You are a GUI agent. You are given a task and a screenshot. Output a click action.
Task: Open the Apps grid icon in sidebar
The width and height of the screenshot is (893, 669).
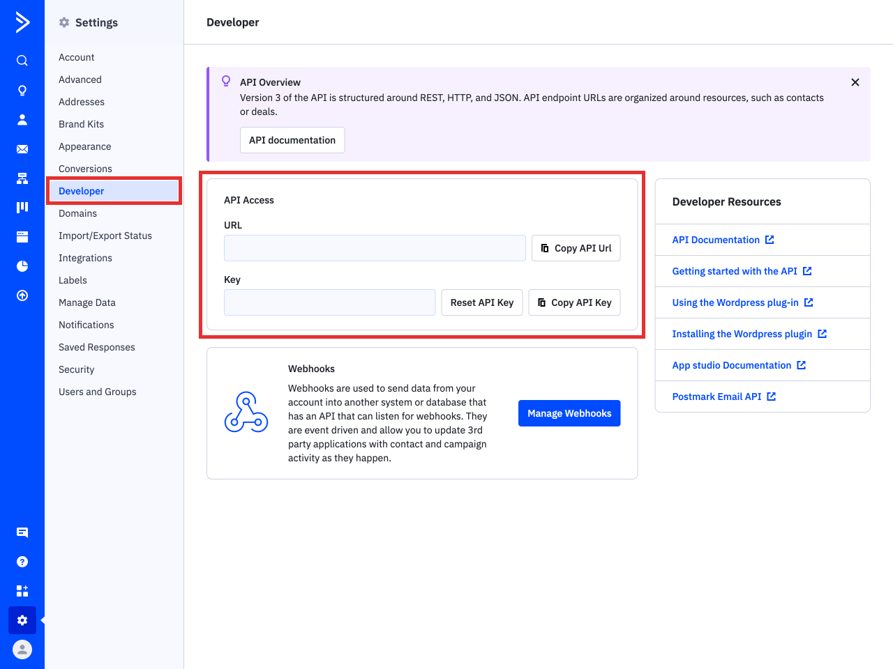22,591
